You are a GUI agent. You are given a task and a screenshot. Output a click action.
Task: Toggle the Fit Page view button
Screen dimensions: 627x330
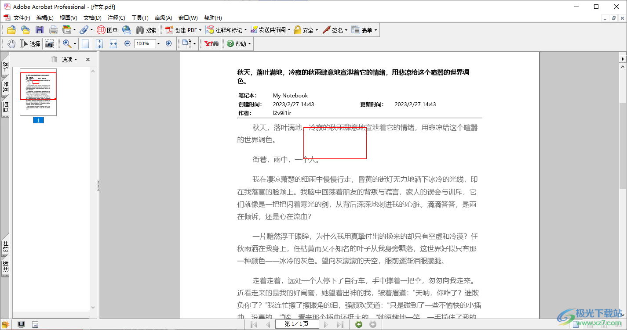[x=99, y=43]
